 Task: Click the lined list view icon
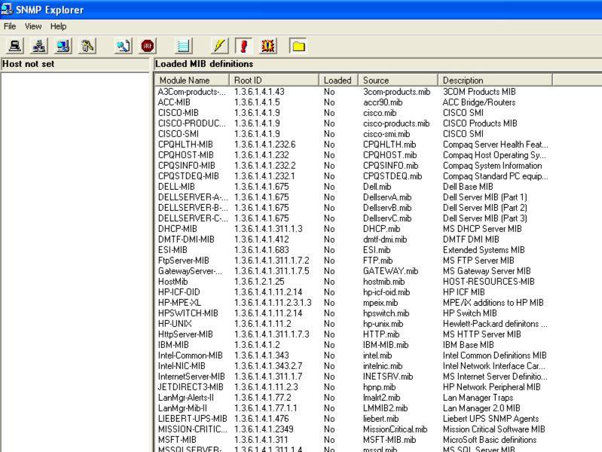click(x=184, y=46)
